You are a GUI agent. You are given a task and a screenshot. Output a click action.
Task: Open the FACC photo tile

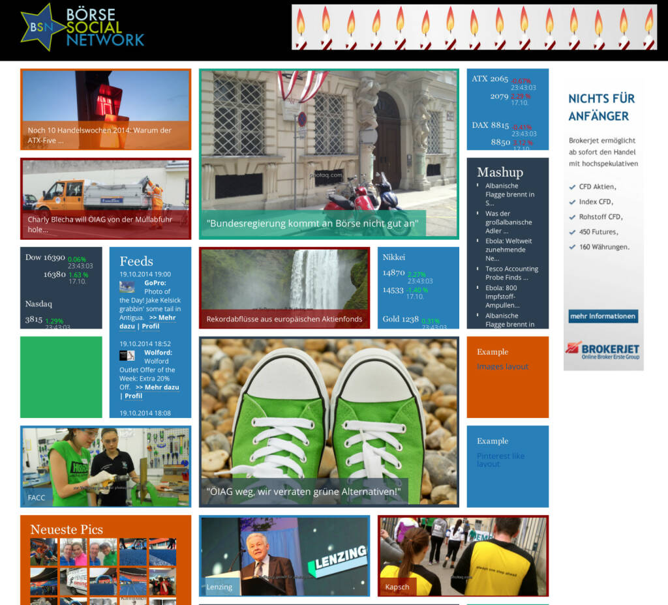pos(106,466)
